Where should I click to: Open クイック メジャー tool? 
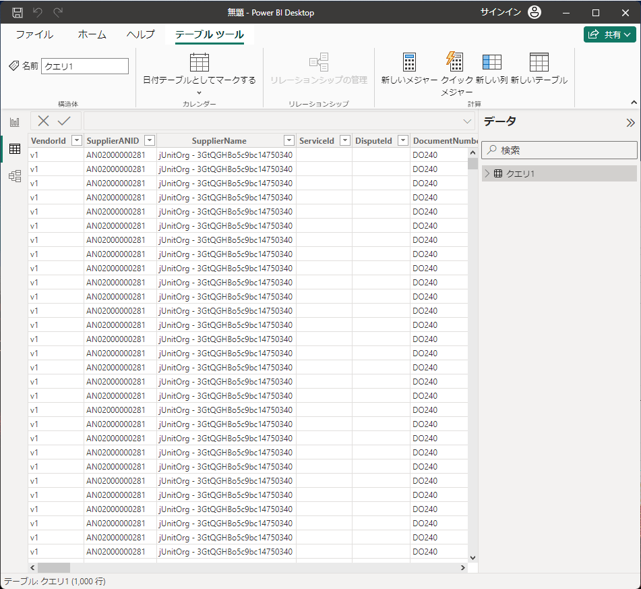(x=456, y=74)
